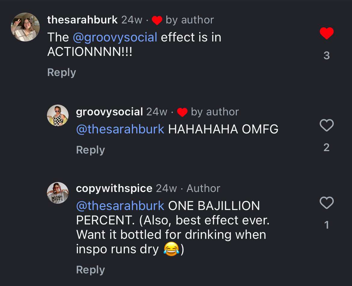Image resolution: width=352 pixels, height=286 pixels.
Task: Reply to thesarahburk's top comment
Action: click(x=62, y=72)
